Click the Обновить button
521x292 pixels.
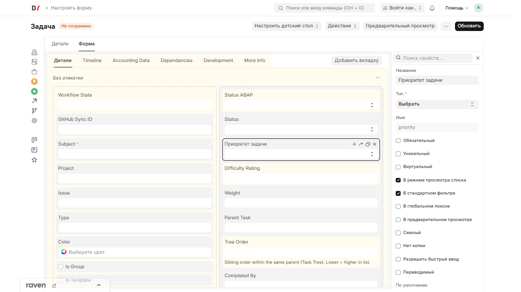(469, 26)
